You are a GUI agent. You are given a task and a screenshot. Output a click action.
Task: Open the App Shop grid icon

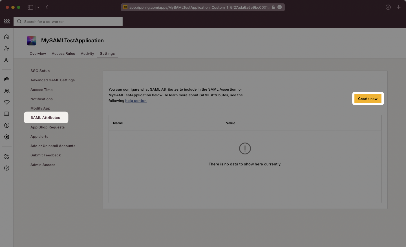6,156
